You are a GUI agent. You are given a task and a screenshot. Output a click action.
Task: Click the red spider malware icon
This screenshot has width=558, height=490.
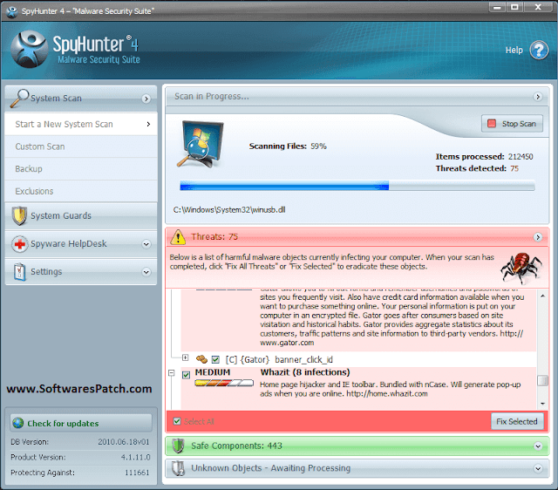click(x=521, y=268)
